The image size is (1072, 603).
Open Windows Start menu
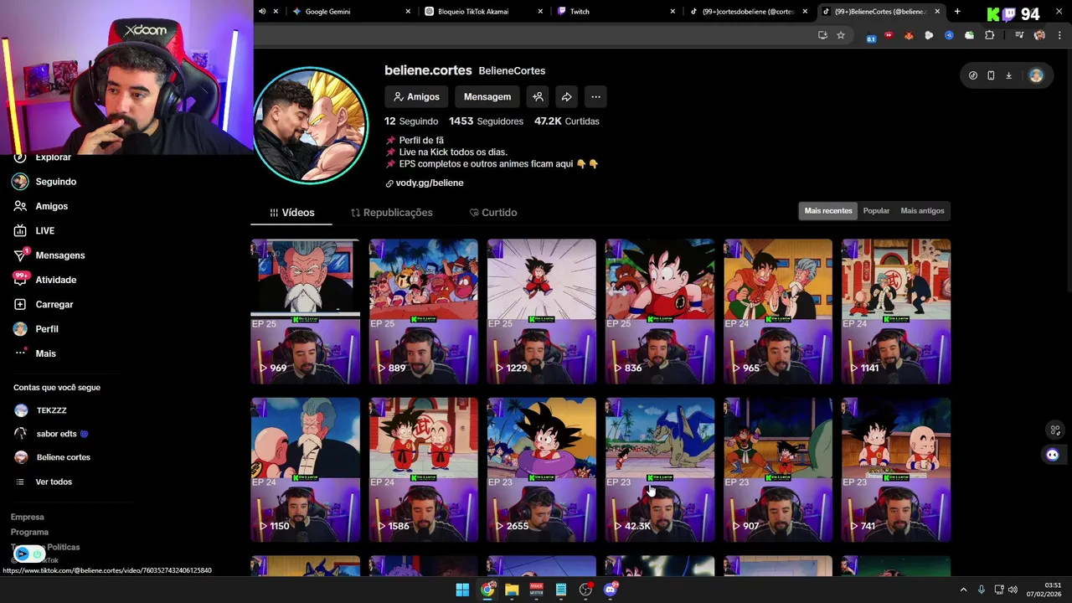click(x=462, y=590)
